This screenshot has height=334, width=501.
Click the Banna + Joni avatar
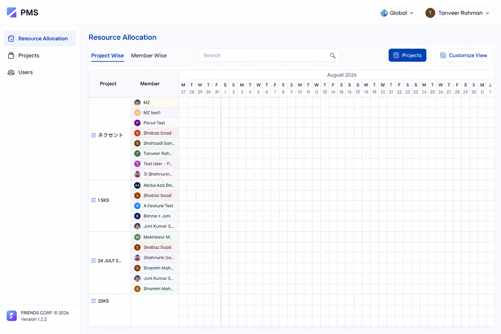tap(137, 216)
